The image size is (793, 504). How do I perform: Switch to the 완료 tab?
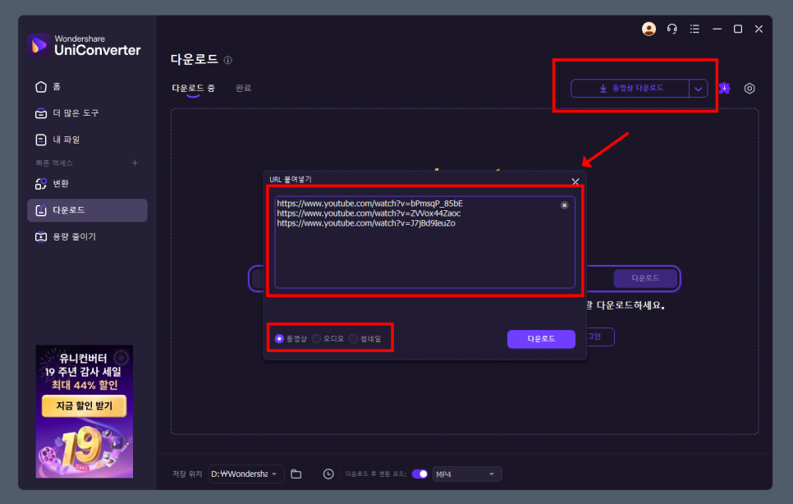click(x=243, y=88)
